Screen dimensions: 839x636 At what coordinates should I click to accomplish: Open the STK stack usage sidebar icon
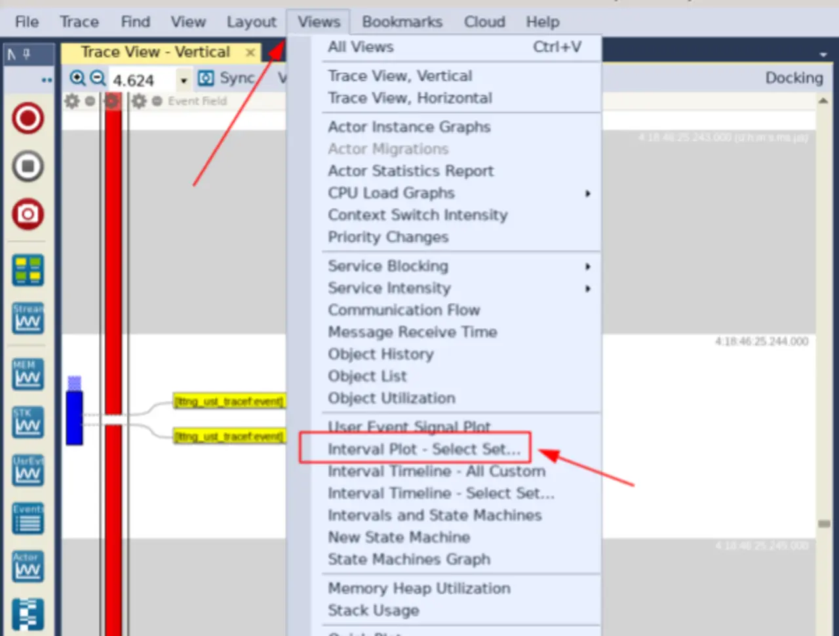(28, 422)
